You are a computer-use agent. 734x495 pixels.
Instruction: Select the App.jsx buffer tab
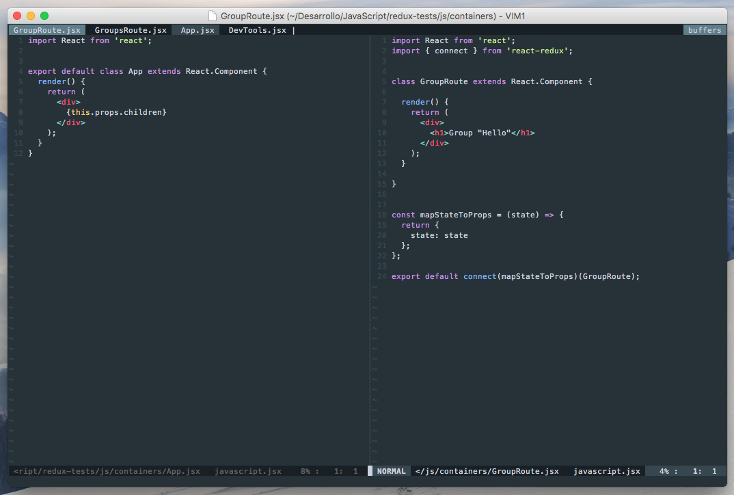(x=197, y=30)
